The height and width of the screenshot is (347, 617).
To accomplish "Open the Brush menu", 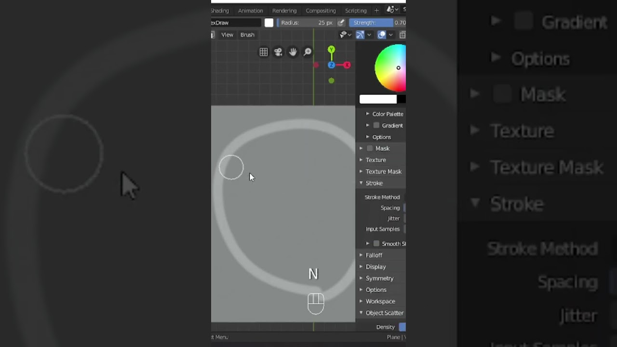I will tap(247, 35).
